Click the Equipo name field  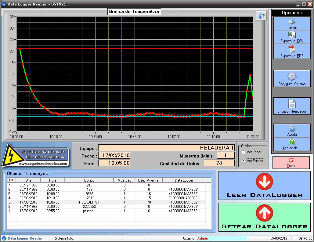[166, 148]
